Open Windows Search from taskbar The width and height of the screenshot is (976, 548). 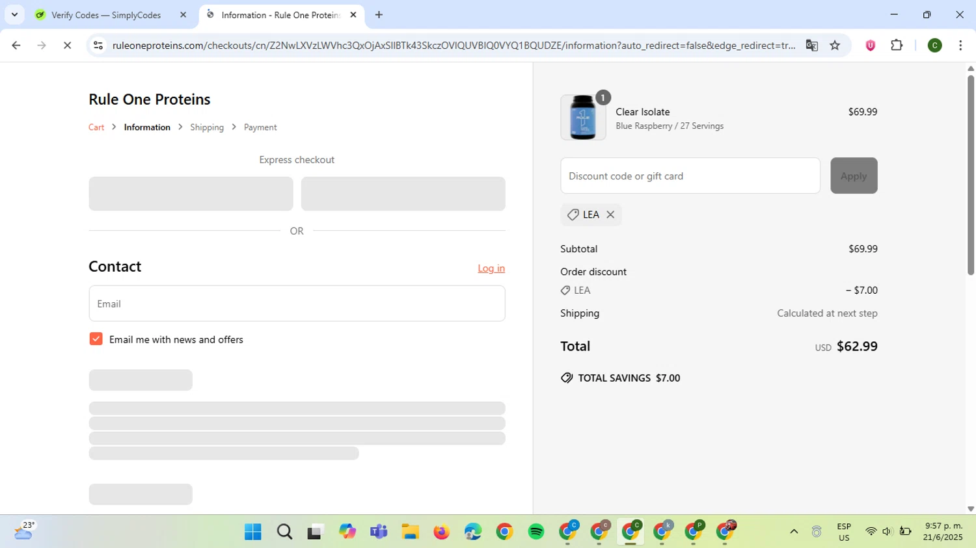pyautogui.click(x=284, y=532)
